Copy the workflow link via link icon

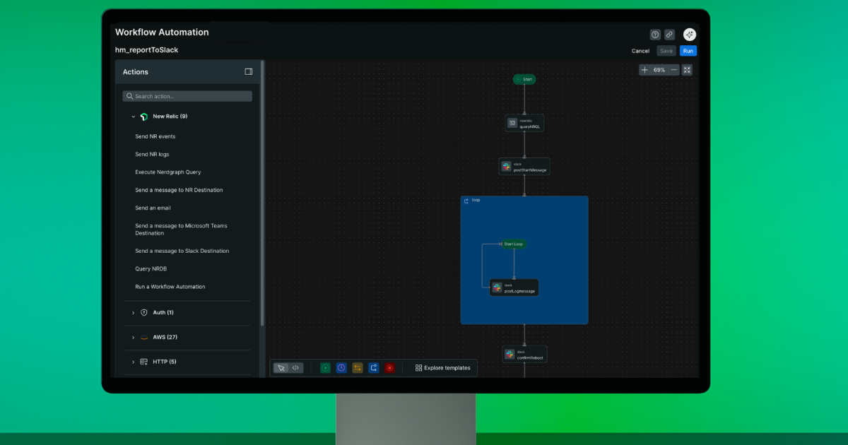tap(669, 34)
